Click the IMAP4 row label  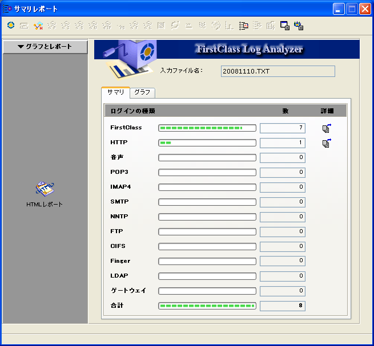pos(120,187)
